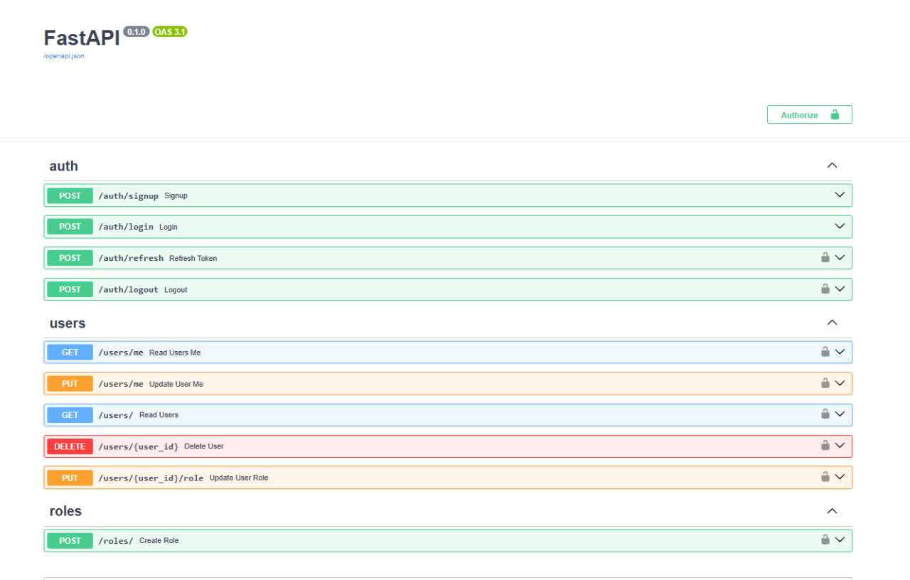Click the POST badge for /auth/login
The image size is (910, 580).
[x=70, y=227]
